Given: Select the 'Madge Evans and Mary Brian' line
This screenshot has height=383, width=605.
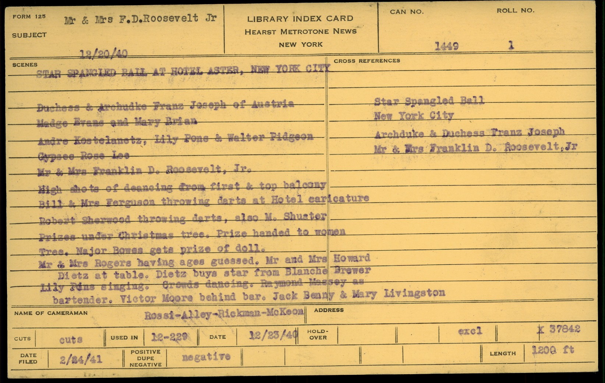Looking at the screenshot, I should pyautogui.click(x=117, y=122).
